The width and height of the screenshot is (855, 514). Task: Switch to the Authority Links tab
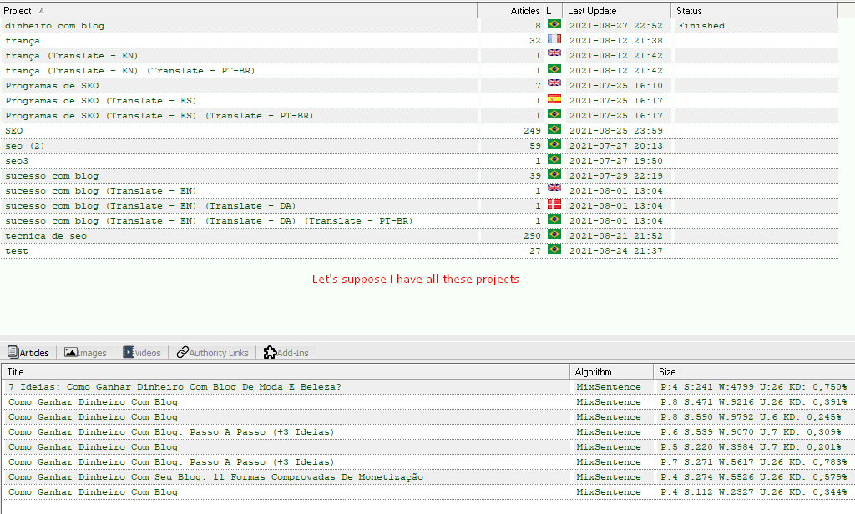212,353
